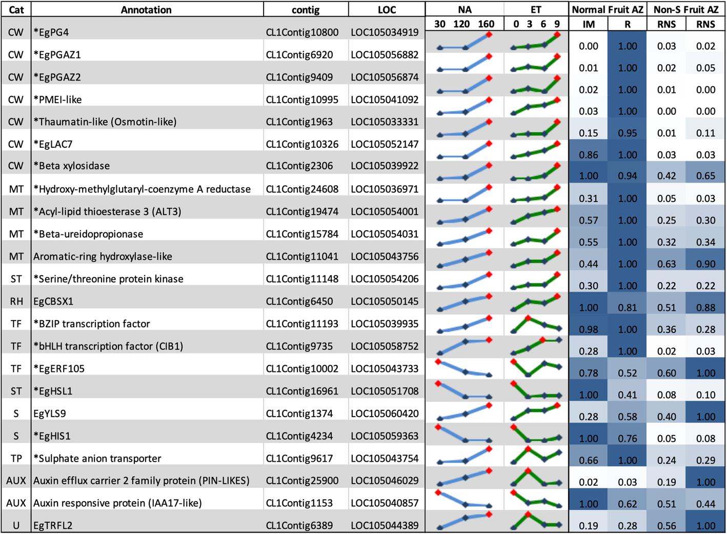Click locus LOC105054206

tap(385, 279)
